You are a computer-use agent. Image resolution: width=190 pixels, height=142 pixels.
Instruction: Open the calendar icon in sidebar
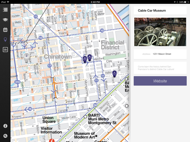(5, 30)
